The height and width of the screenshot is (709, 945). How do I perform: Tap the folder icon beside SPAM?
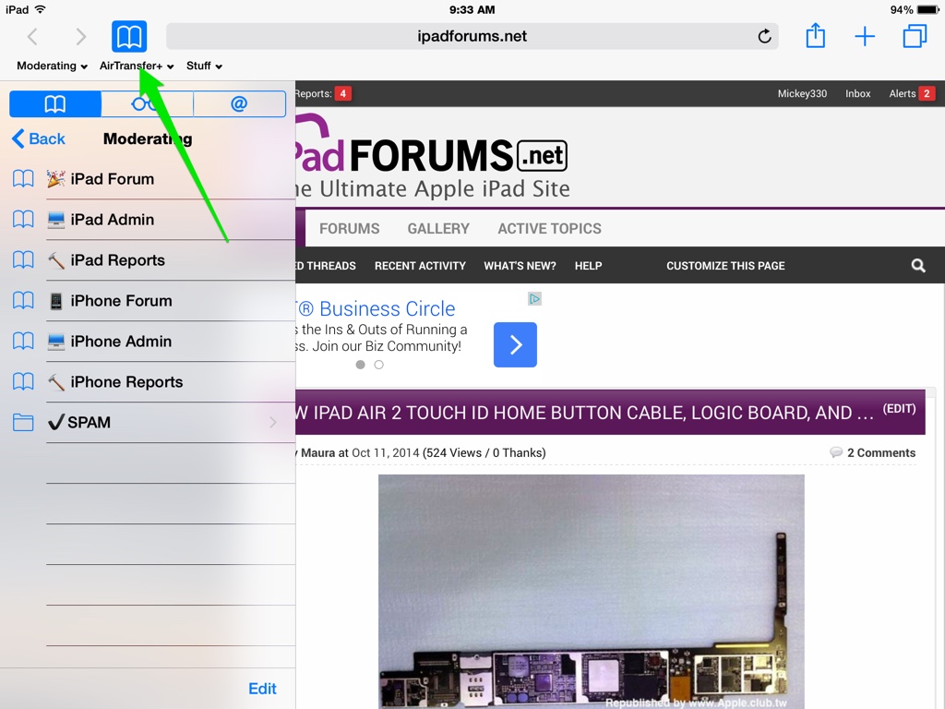point(23,422)
